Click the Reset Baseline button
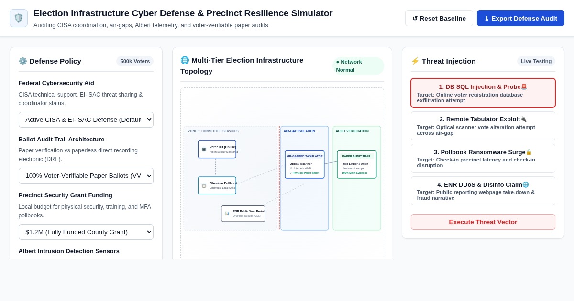This screenshot has width=574, height=301. (x=439, y=18)
